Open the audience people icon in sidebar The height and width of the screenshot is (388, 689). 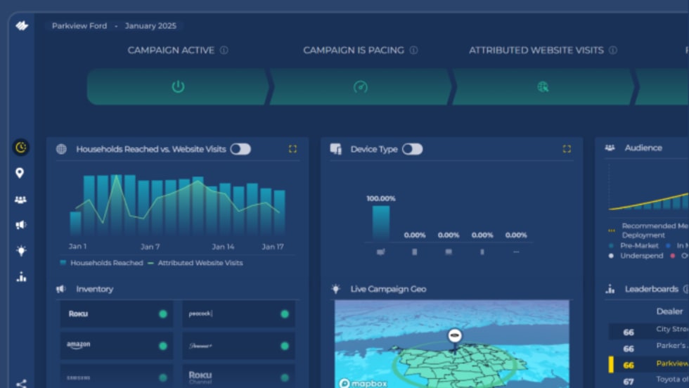pyautogui.click(x=20, y=200)
